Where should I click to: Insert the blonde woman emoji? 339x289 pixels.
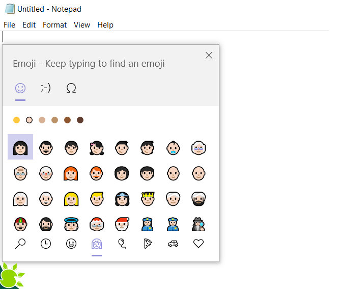[x=71, y=199]
